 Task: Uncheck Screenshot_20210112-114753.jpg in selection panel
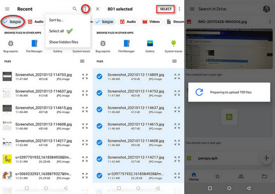point(100,93)
